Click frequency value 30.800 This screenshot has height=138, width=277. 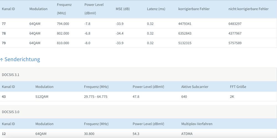pos(89,134)
